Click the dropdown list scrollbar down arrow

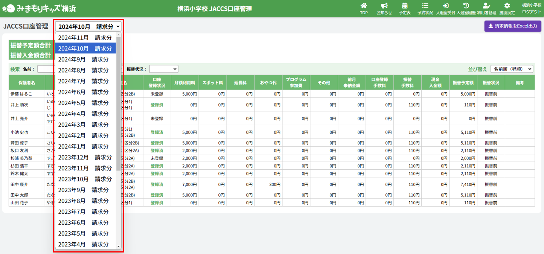click(119, 246)
